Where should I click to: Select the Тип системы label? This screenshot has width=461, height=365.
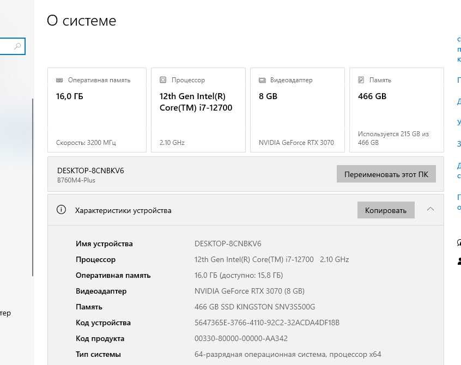coord(98,355)
